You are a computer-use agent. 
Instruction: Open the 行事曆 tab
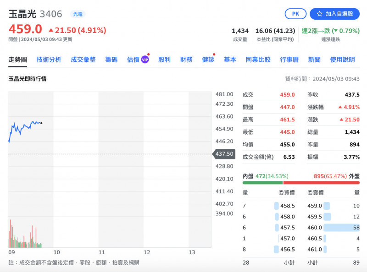pyautogui.click(x=289, y=60)
